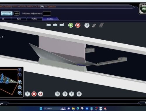Zoom in with the plus magnifier icon
146x111 pixels.
20,82
